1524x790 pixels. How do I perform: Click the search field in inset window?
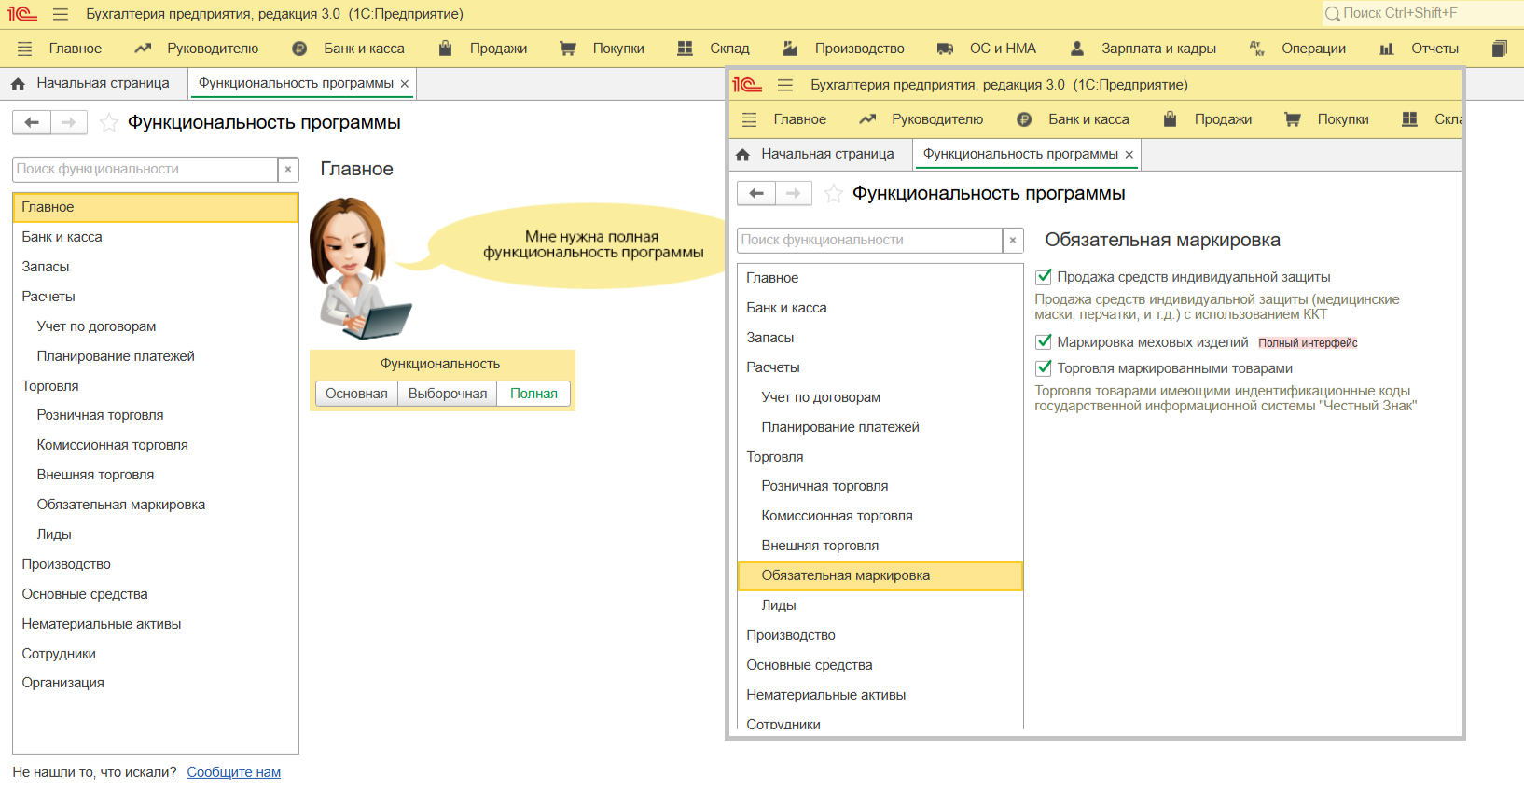coord(870,240)
